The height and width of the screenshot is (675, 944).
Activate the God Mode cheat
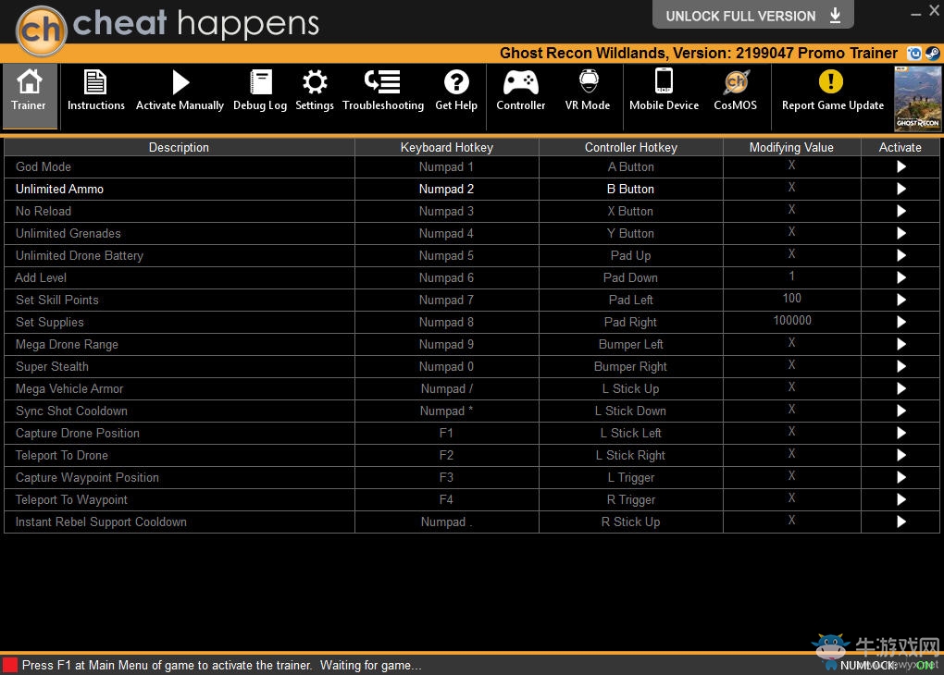(901, 166)
